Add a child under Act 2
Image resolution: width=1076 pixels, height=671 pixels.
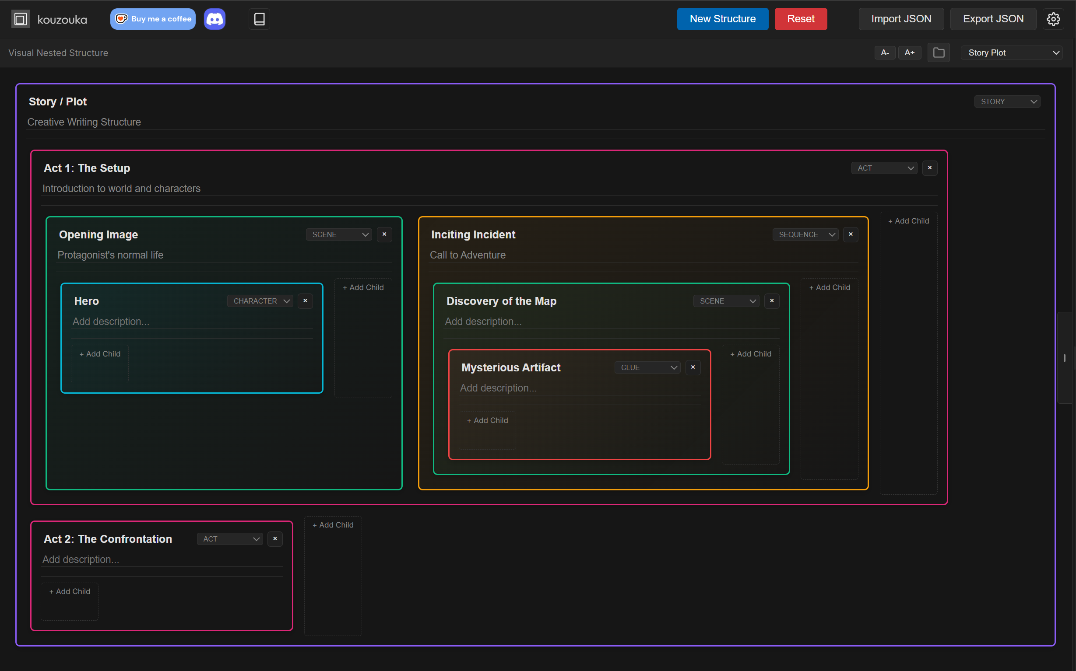[x=69, y=591]
